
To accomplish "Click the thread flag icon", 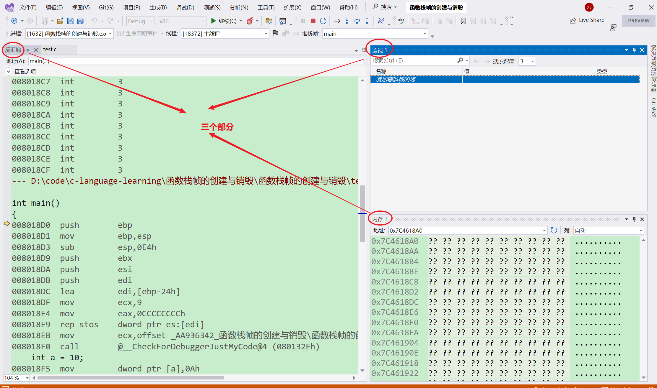I will 275,33.
